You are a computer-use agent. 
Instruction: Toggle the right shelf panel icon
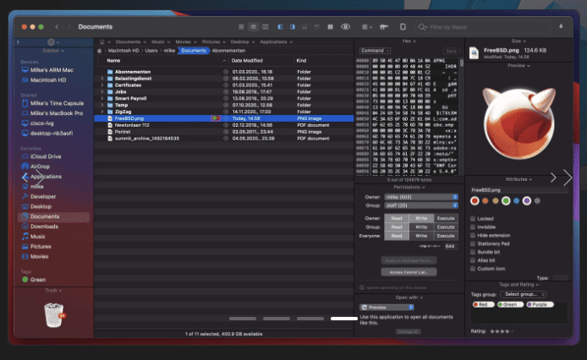tap(293, 27)
